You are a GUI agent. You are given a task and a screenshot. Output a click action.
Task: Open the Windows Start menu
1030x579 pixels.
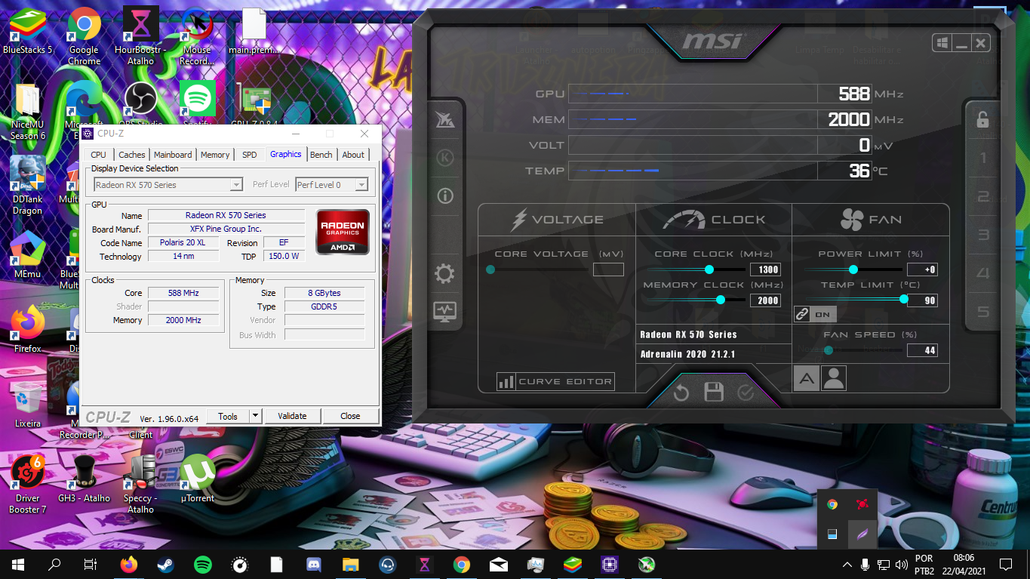(18, 564)
